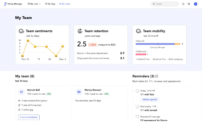
Task: Click the Team mobility icon
Action: (x=139, y=31)
